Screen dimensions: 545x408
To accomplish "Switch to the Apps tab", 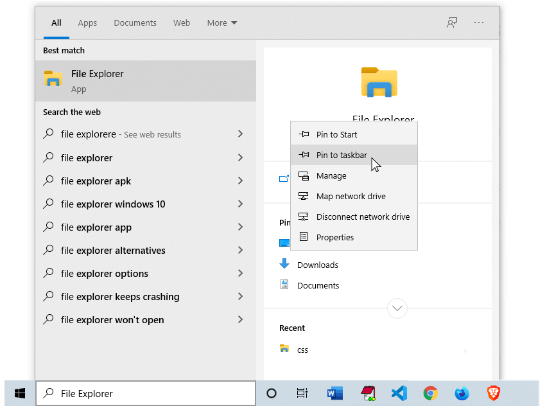I will tap(87, 23).
